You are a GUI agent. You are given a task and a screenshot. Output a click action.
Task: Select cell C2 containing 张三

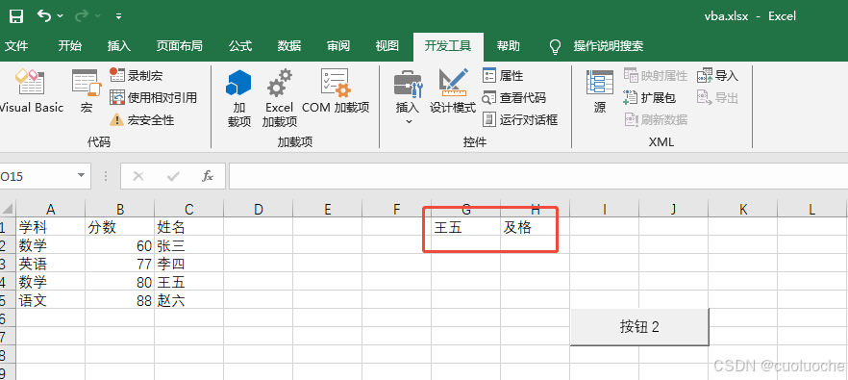(189, 245)
